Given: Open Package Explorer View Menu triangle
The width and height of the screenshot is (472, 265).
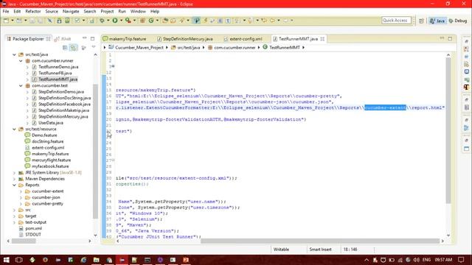Looking at the screenshot, I should (94, 47).
